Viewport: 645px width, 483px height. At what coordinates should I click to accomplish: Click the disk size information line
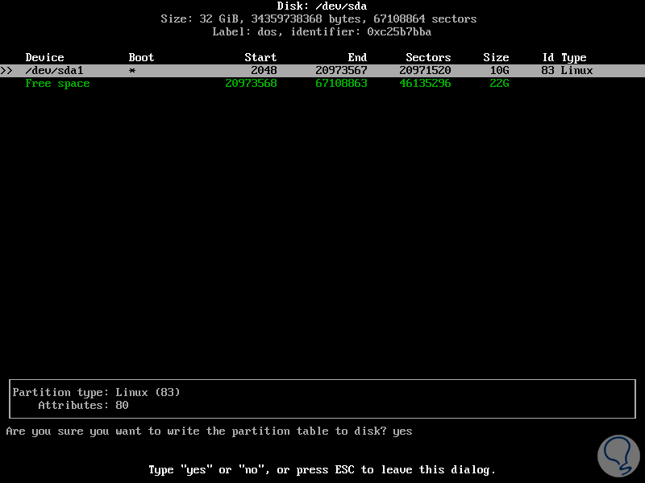point(318,19)
